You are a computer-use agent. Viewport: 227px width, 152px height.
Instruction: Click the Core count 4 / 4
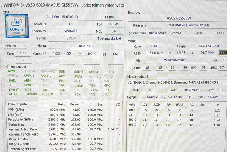[23, 54]
